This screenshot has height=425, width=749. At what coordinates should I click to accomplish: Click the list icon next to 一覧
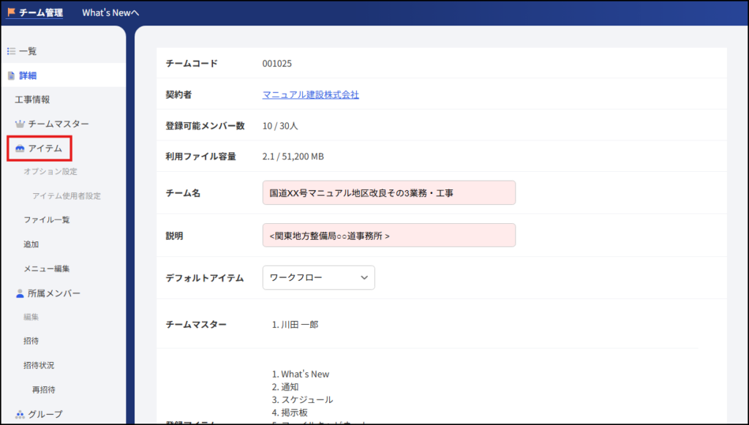pyautogui.click(x=12, y=51)
